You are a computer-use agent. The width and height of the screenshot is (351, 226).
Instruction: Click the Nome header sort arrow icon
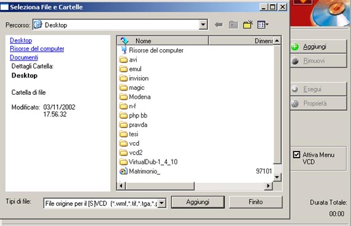point(124,41)
